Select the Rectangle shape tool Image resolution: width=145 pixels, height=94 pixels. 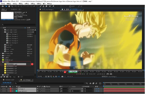tap(31, 6)
